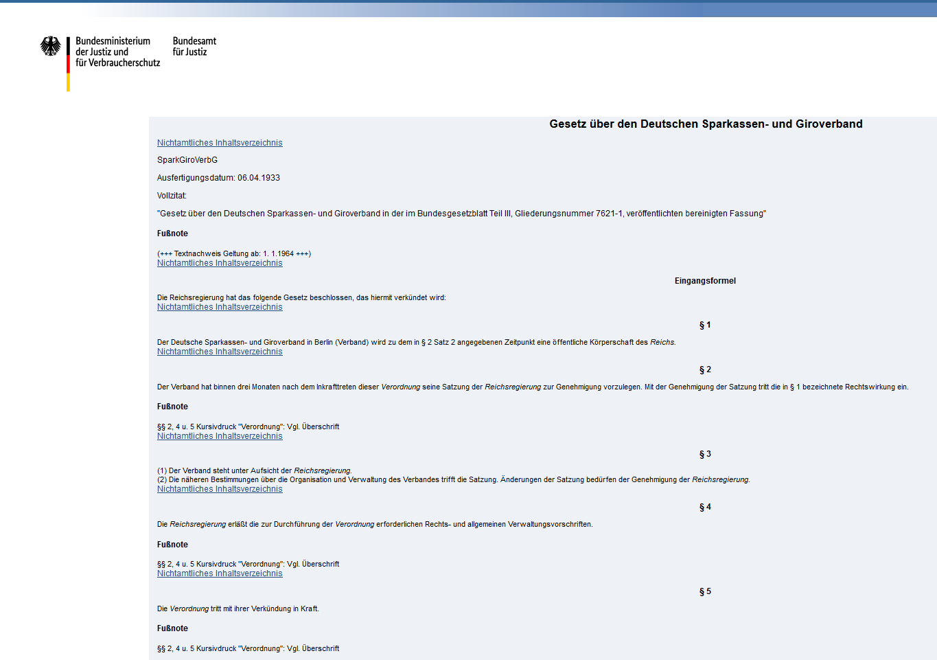
Task: Open Inhaltsverzeichnis link under the Textnachweis line
Action: tap(220, 263)
